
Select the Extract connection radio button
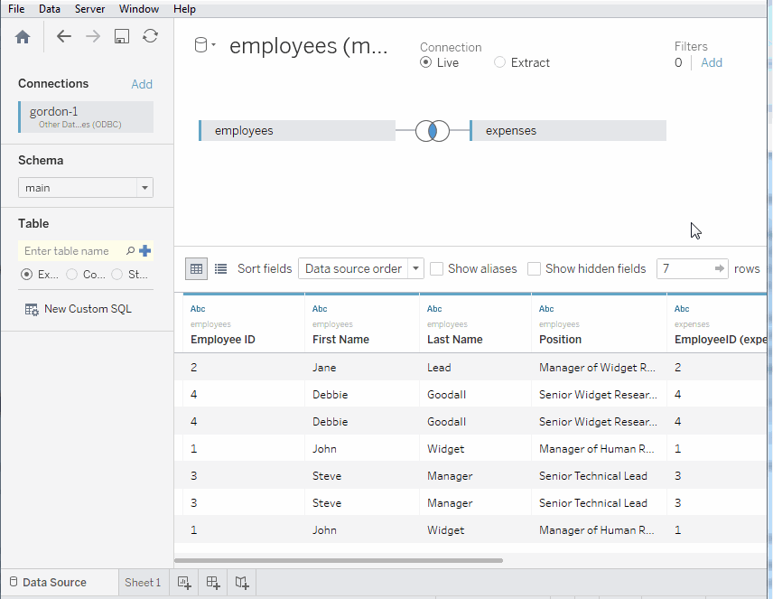[498, 62]
